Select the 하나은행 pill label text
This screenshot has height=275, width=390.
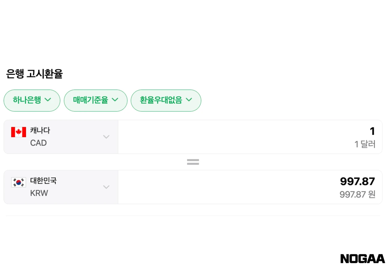[x=28, y=100]
